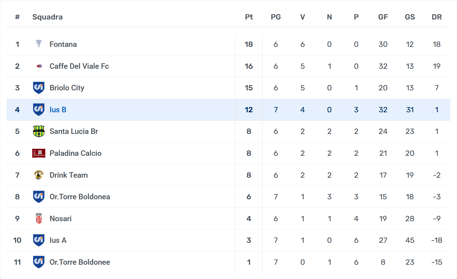Click the Paladina Calcio red logo
457x279 pixels.
(39, 153)
